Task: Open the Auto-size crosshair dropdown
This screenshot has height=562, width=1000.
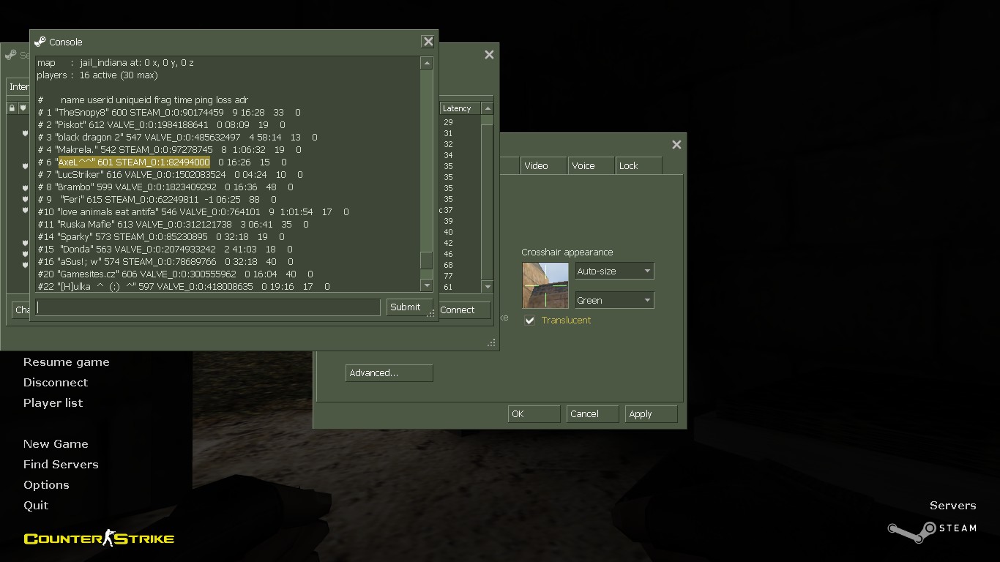Action: click(614, 271)
